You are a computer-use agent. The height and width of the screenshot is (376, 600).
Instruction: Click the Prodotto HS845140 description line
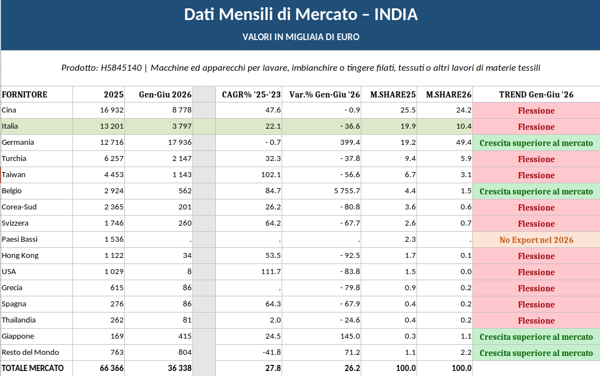click(x=301, y=68)
